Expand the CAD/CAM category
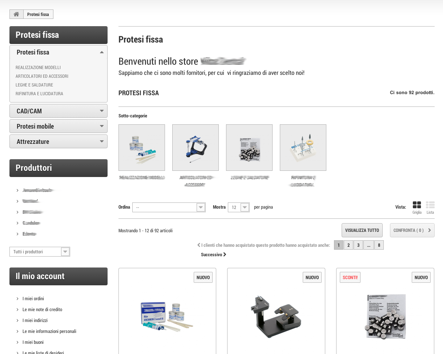Image resolution: width=443 pixels, height=354 pixels. pos(102,111)
